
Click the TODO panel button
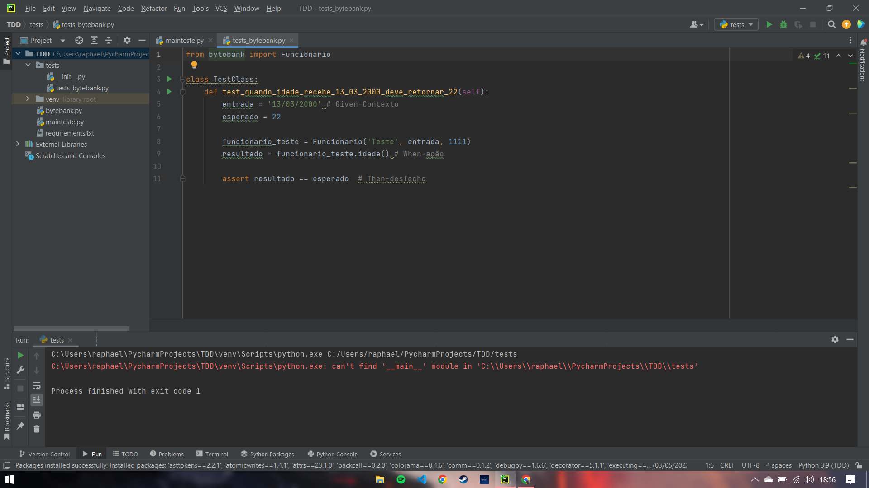point(125,454)
